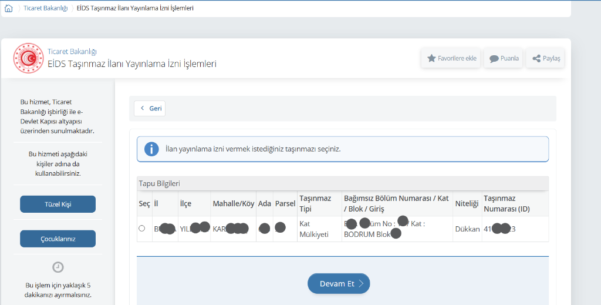601x305 pixels.
Task: Go back using the Geri button
Action: 150,108
